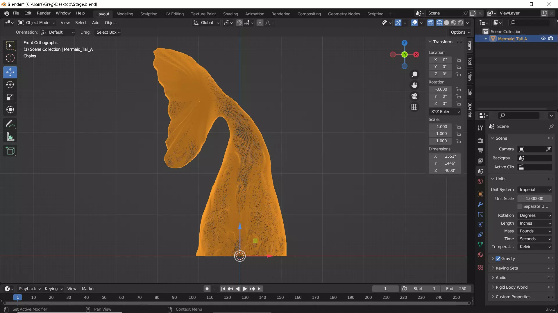558x313 pixels.
Task: Select the Rotate tool
Action: (10, 85)
